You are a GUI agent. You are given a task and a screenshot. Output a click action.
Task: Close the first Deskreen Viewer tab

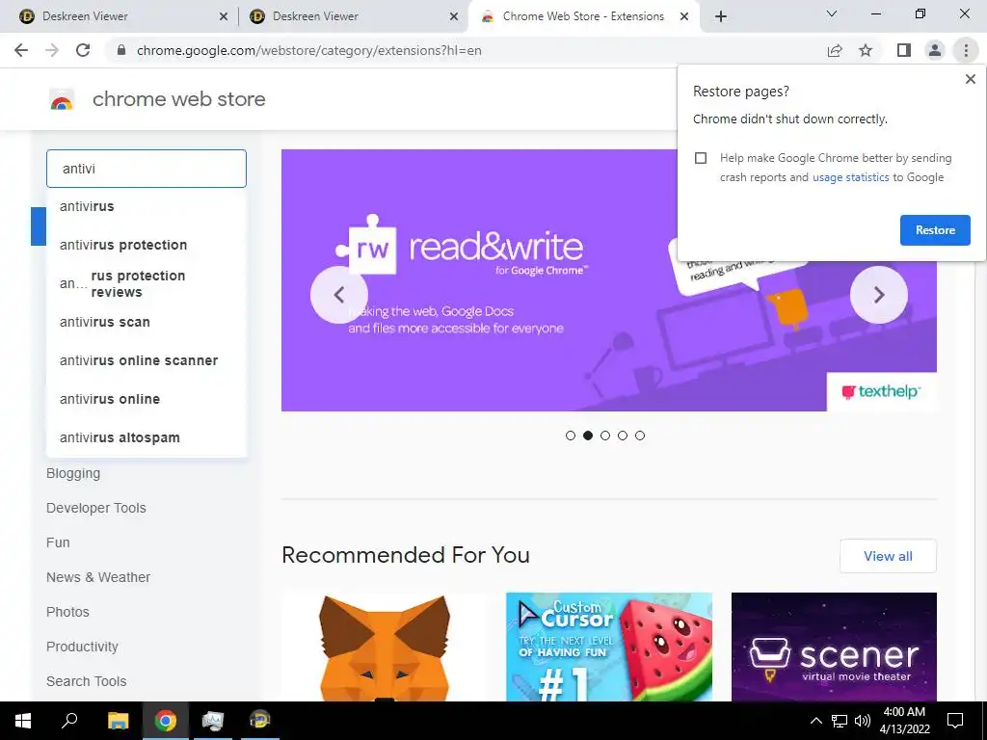pyautogui.click(x=224, y=17)
